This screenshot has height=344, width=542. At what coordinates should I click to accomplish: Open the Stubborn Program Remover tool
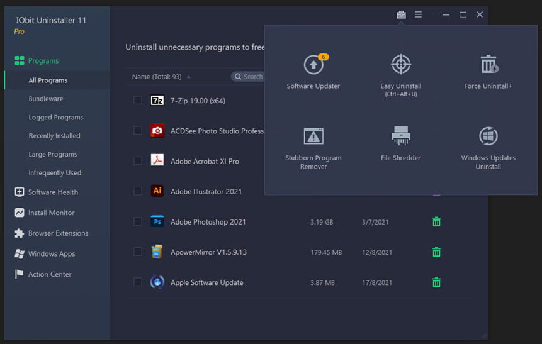tap(313, 148)
